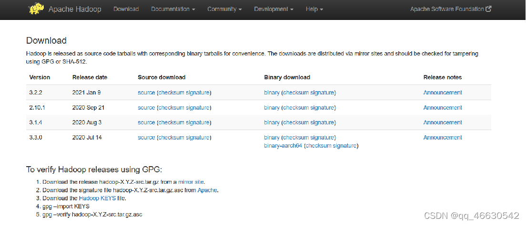Image resolution: width=526 pixels, height=225 pixels.
Task: Follow the mirror site link
Action: [x=191, y=182]
